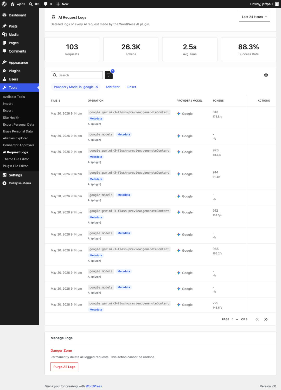The width and height of the screenshot is (281, 390).
Task: Focus the Search input field
Action: point(77,75)
